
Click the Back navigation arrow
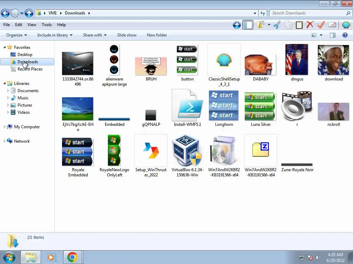click(x=6, y=13)
